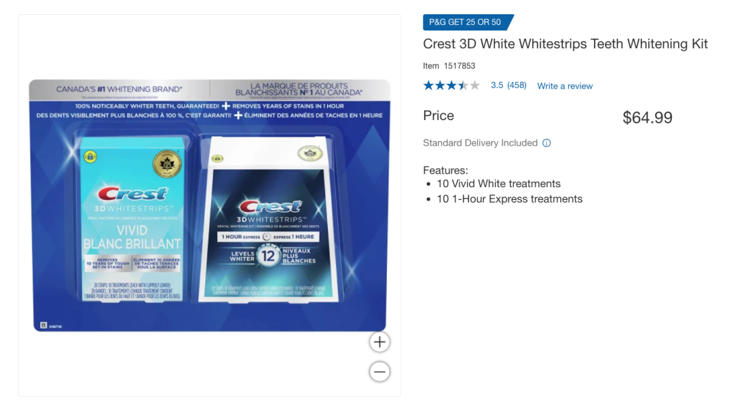This screenshot has width=733, height=406.
Task: Open the Write a review link
Action: (565, 86)
